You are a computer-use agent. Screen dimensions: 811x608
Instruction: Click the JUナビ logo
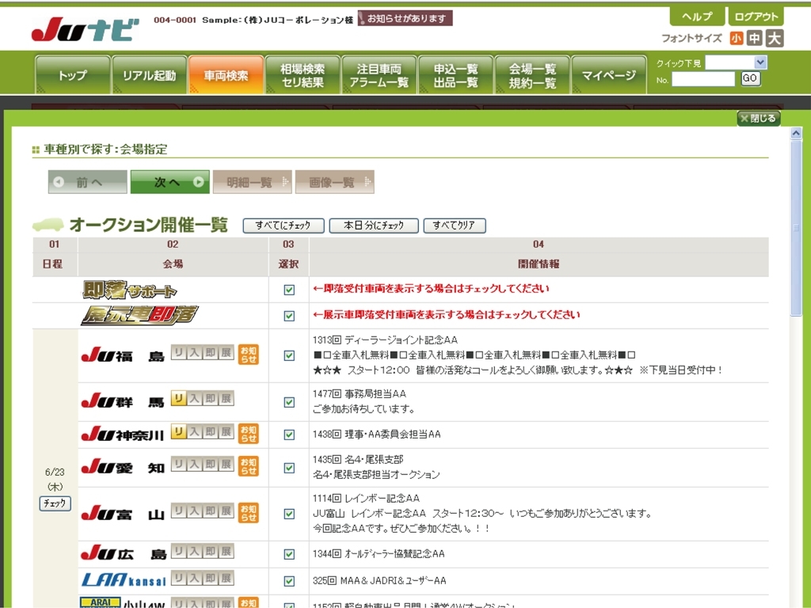point(86,29)
